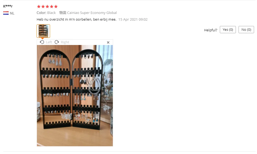Viewport: 257px width, 154px height.
Task: Click the 15 Apr 2021 review date
Action: [x=133, y=19]
